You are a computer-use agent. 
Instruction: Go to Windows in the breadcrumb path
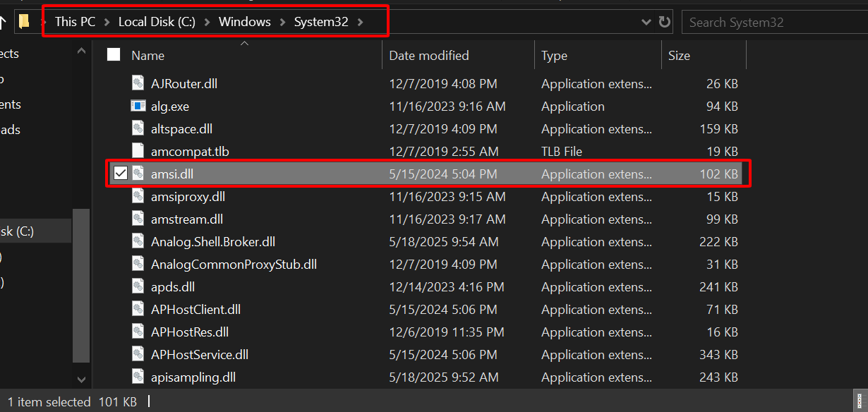pos(245,22)
